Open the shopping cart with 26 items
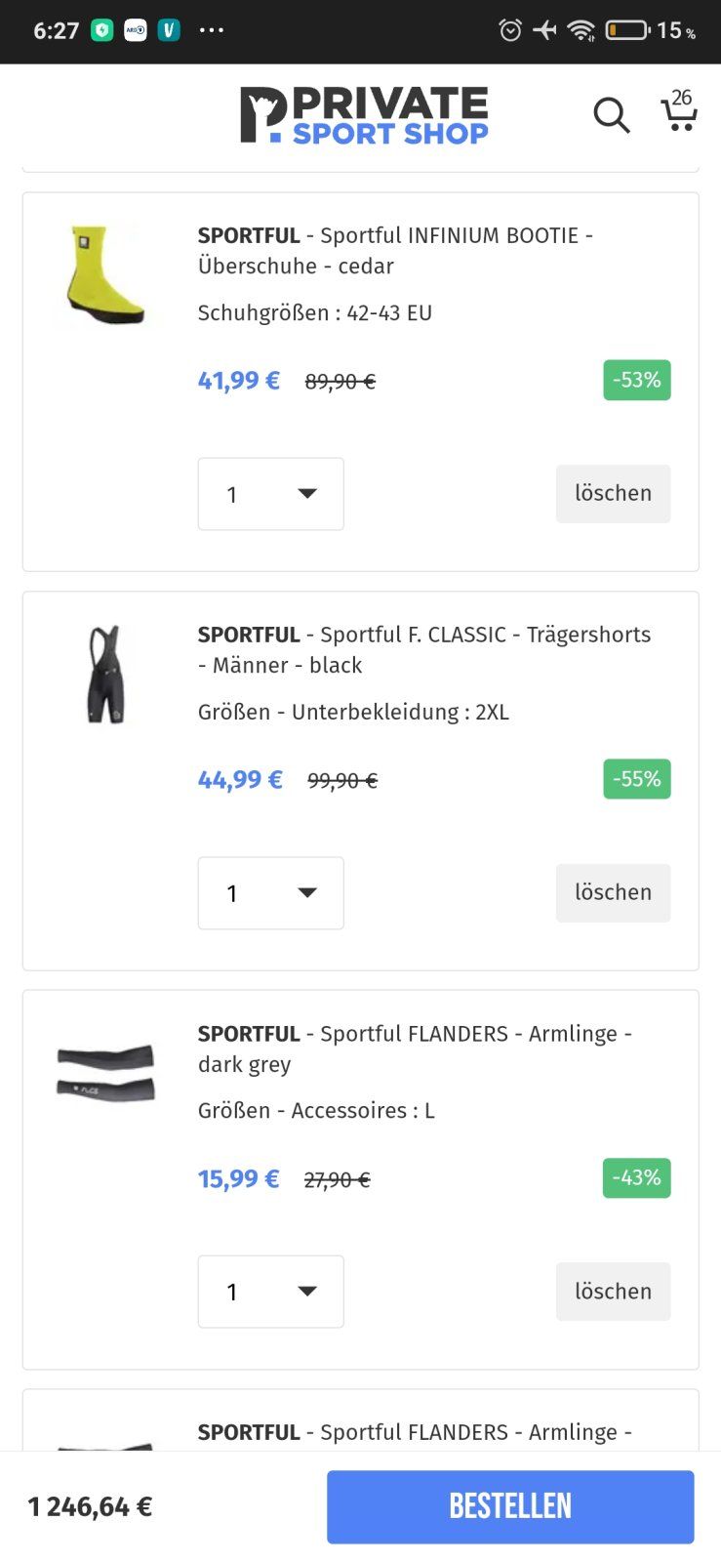Viewport: 721px width, 1562px height. [679, 111]
